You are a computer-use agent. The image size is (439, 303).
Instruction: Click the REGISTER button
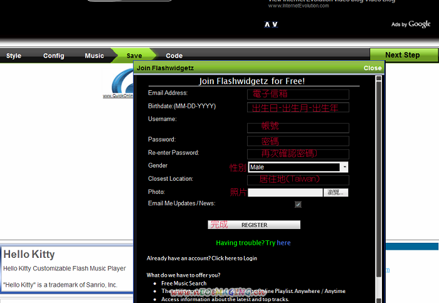click(254, 225)
